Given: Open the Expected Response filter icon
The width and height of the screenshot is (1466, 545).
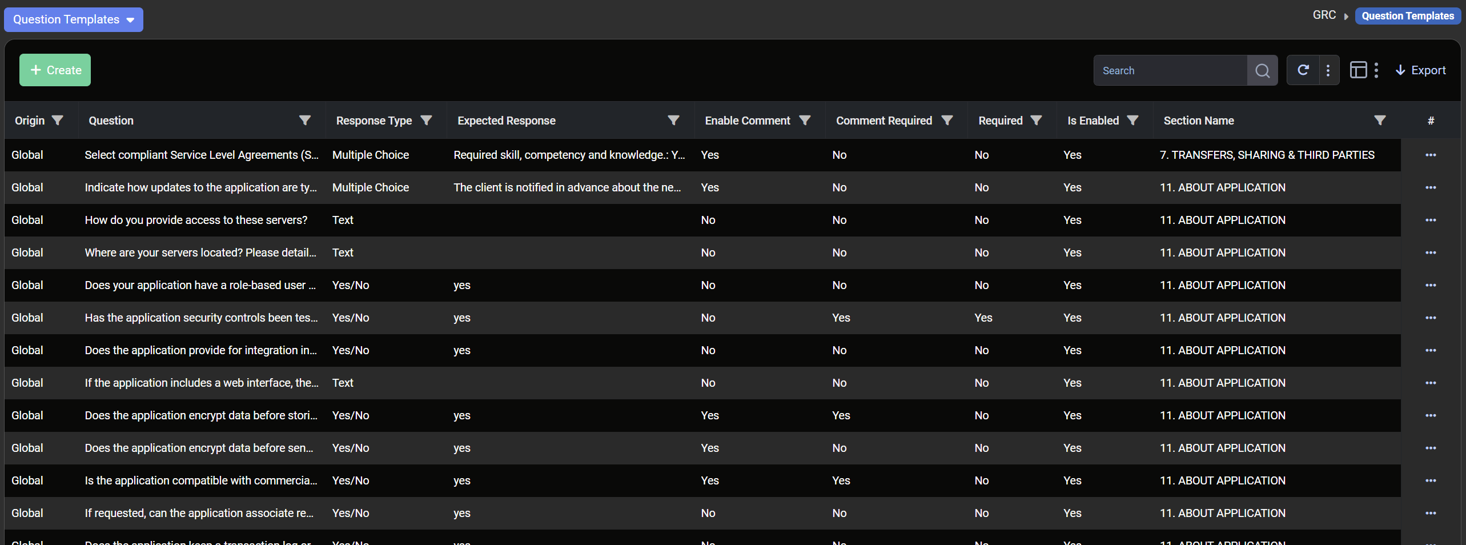Looking at the screenshot, I should point(674,121).
